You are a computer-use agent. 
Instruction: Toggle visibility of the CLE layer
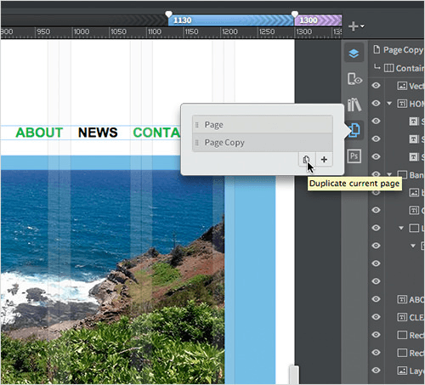point(376,317)
